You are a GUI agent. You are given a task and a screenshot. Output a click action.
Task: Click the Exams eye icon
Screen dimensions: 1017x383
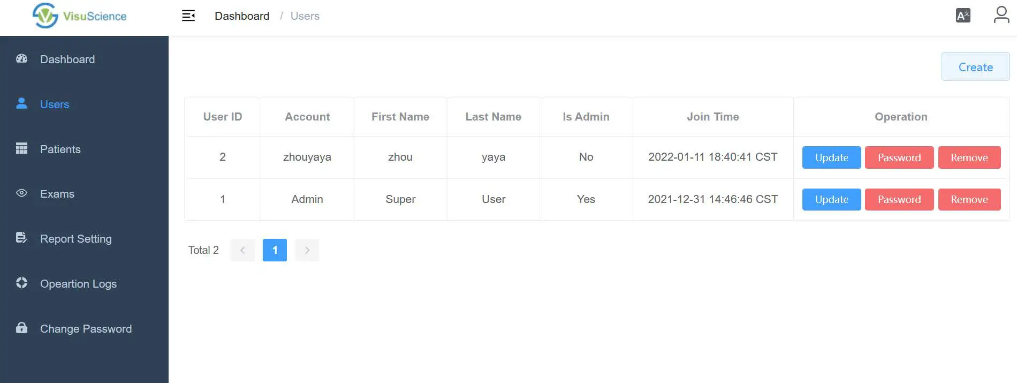[x=22, y=193]
